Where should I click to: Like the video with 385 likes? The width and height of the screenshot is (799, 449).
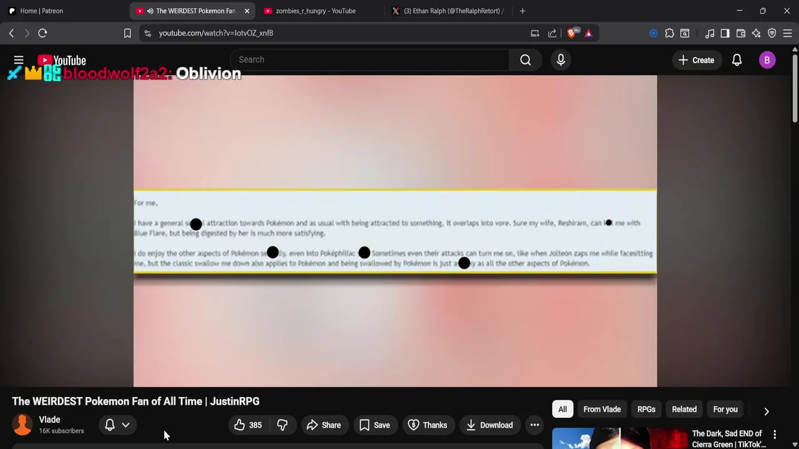[248, 425]
